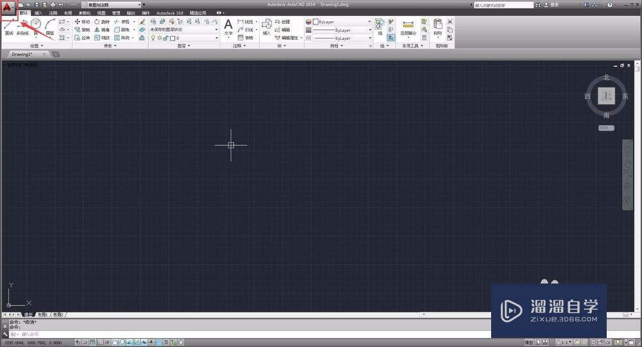This screenshot has width=642, height=347.
Task: Toggle the layer on/off lightbulb icon
Action: pyautogui.click(x=153, y=38)
